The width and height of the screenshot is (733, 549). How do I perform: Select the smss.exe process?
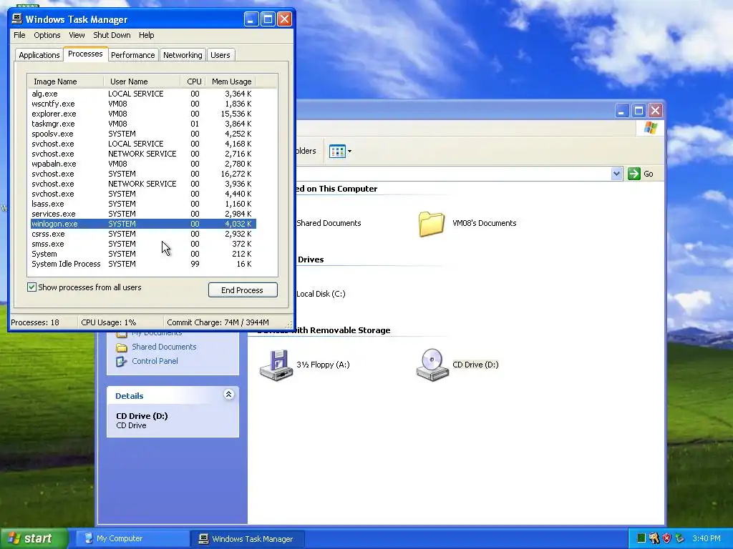coord(143,244)
